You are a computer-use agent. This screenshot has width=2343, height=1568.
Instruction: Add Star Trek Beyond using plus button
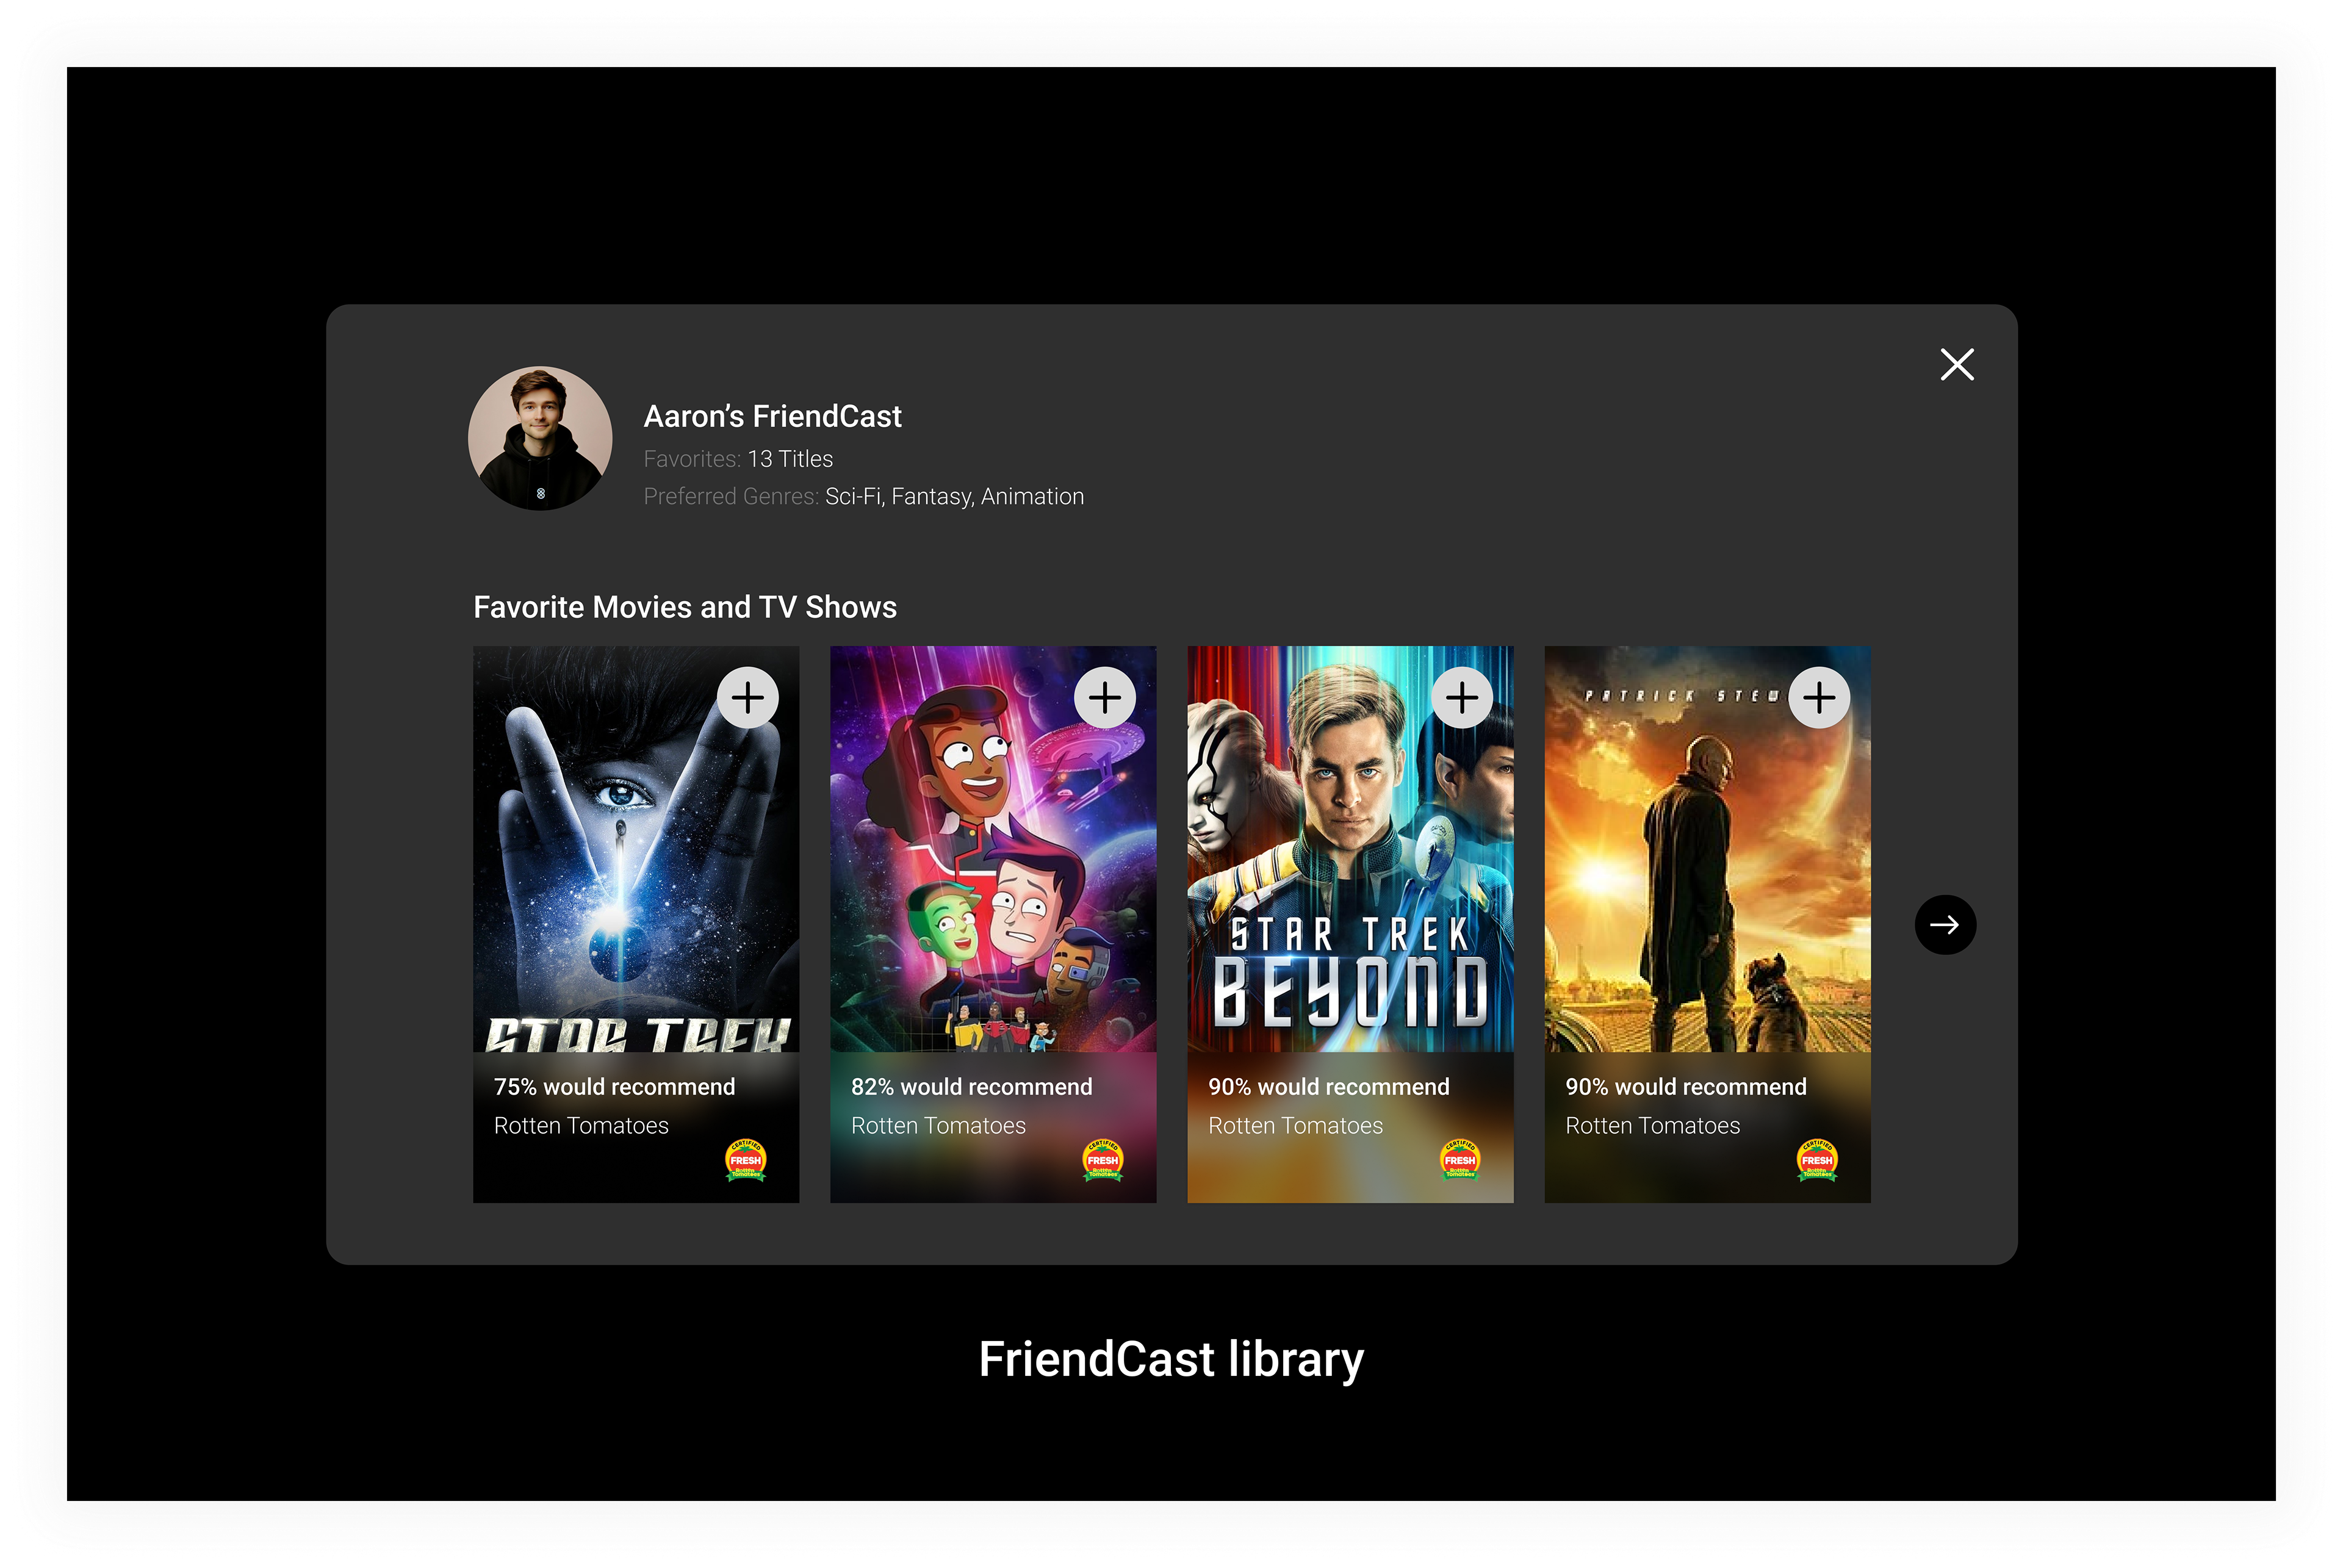click(x=1461, y=697)
